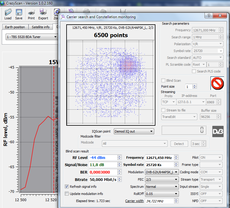
Task: Adjust the 3 sec detect time stepper
Action: click(203, 144)
